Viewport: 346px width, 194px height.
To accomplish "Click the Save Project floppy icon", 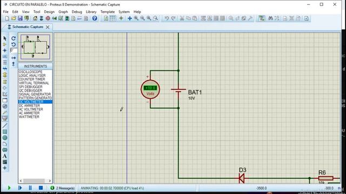I will (20, 18).
